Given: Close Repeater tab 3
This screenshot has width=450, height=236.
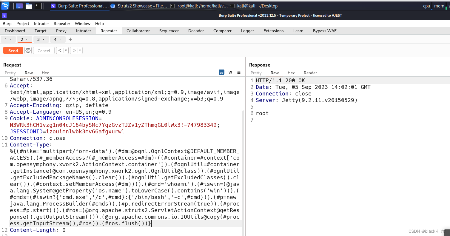Looking at the screenshot, I should click(43, 39).
